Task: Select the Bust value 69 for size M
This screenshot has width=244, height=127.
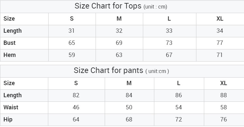Action: point(119,43)
